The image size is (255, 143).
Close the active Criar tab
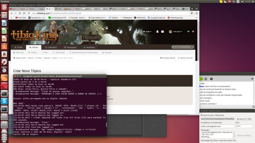pos(52,9)
